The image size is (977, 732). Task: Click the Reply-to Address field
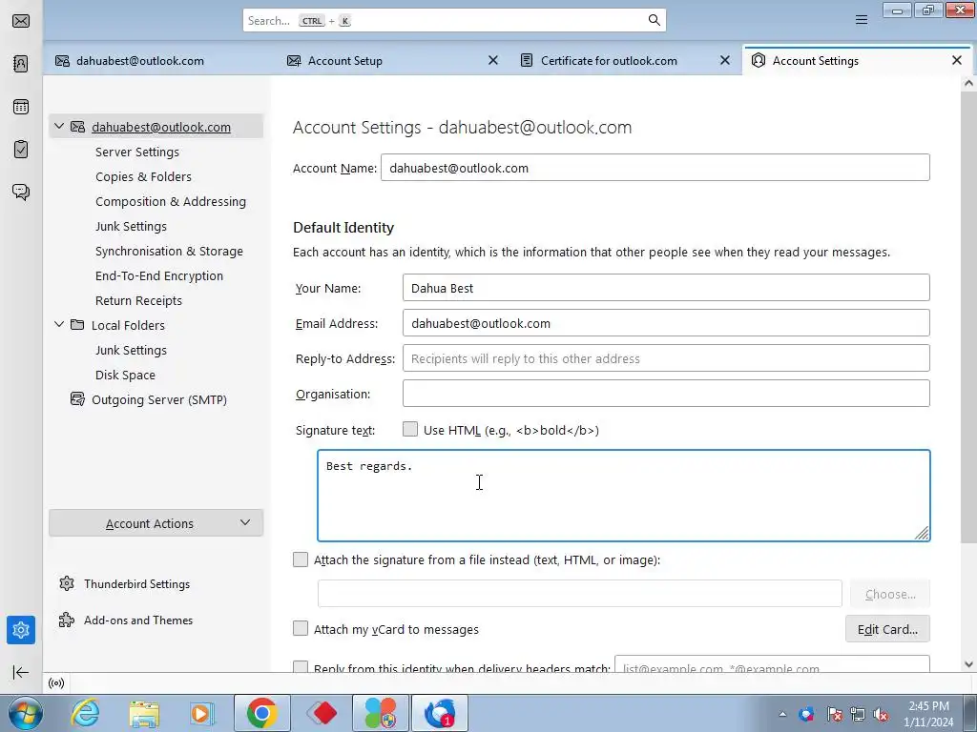pos(666,358)
